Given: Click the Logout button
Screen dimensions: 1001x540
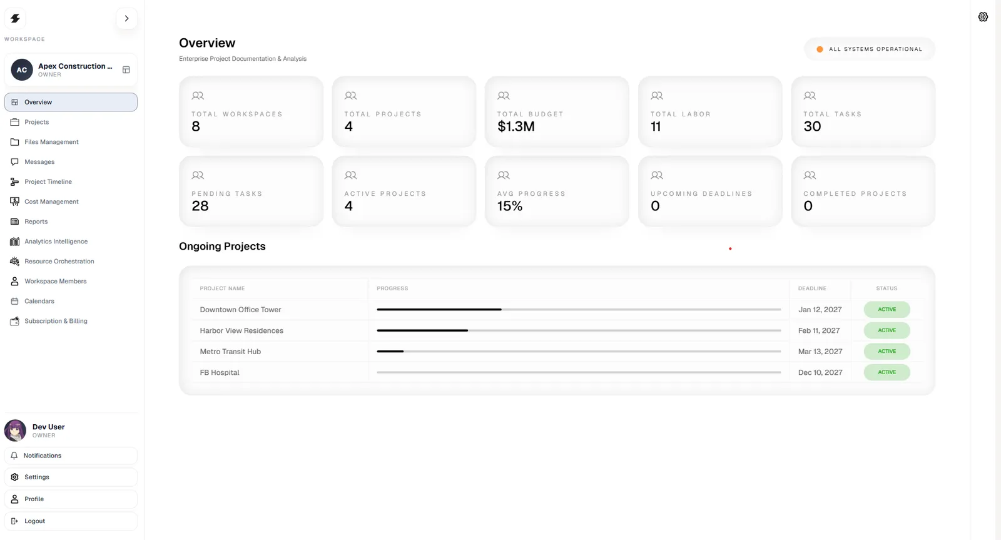Looking at the screenshot, I should tap(71, 521).
